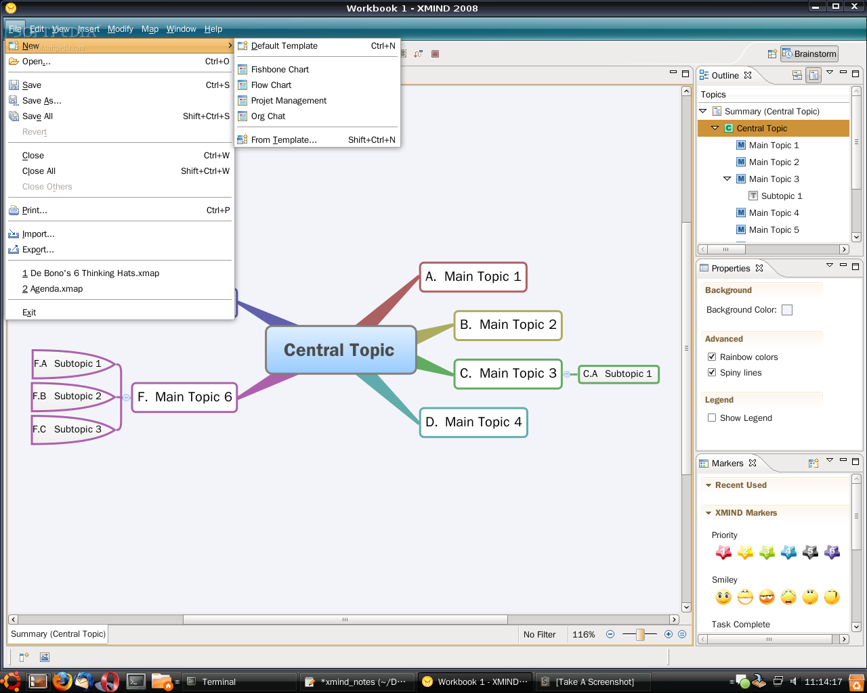Open the terminal launcher icon in the panel
Screen dimensions: 867x693
136,681
